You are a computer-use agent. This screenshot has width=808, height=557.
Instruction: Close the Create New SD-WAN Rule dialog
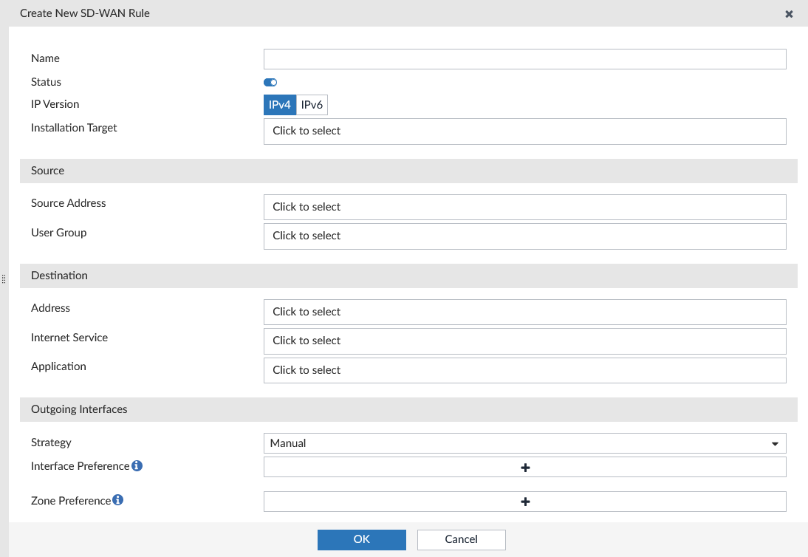click(x=788, y=13)
